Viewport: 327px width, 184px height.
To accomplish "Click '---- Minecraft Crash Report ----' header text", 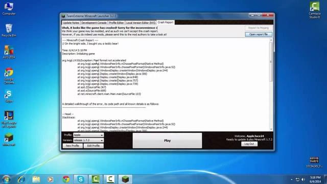I will [x=80, y=40].
